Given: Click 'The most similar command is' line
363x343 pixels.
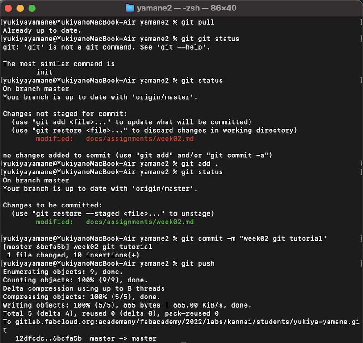Looking at the screenshot, I should [x=59, y=64].
